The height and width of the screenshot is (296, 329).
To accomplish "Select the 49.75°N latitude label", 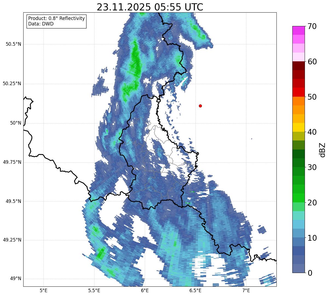I will (12, 162).
